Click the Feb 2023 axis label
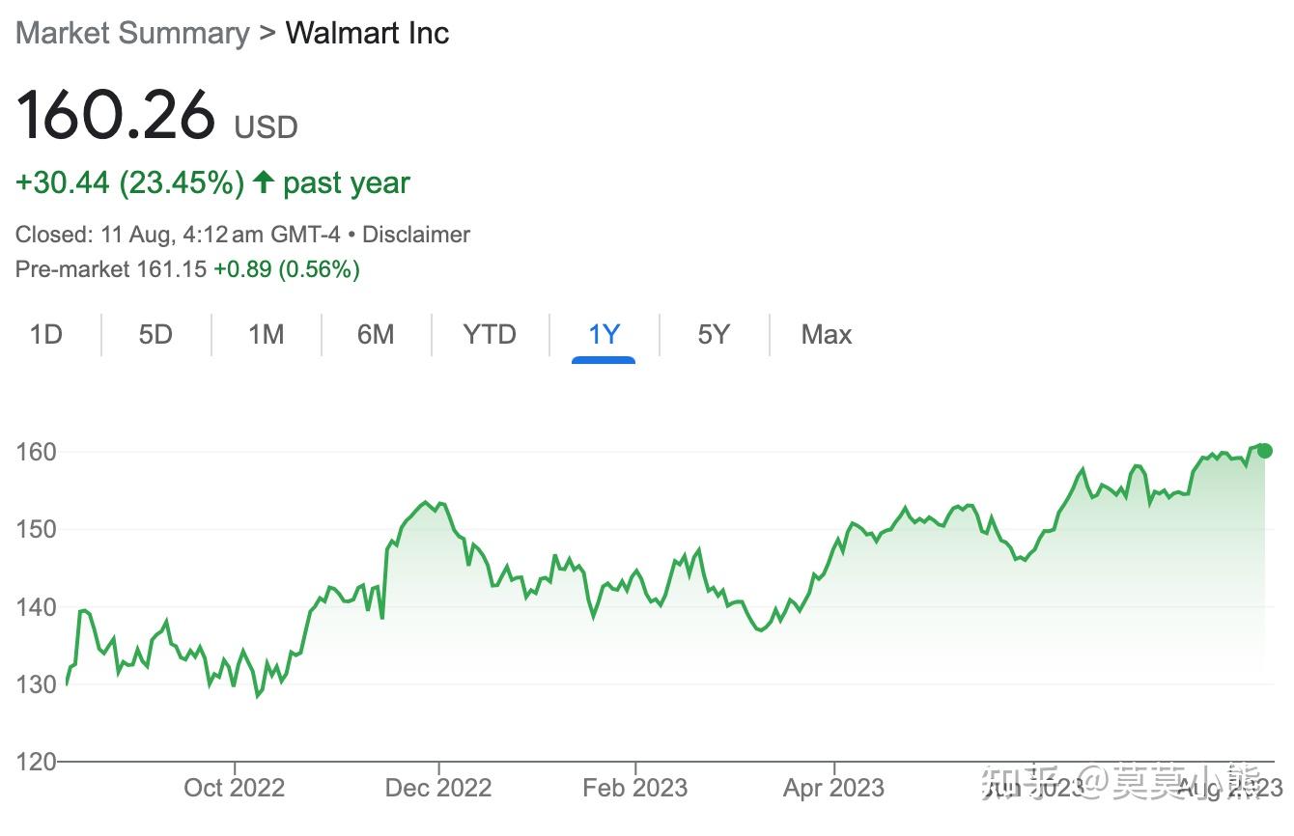1294x836 pixels. pos(635,788)
